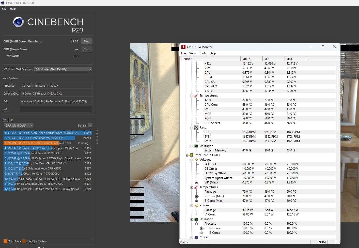The image size is (359, 248).
Task: Select the Ryzen 7 1700X ranking row
Action: tap(48, 158)
